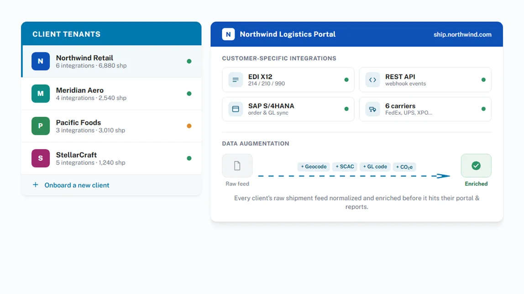The image size is (524, 294).
Task: Click the StellarCraft S avatar
Action: pos(41,158)
